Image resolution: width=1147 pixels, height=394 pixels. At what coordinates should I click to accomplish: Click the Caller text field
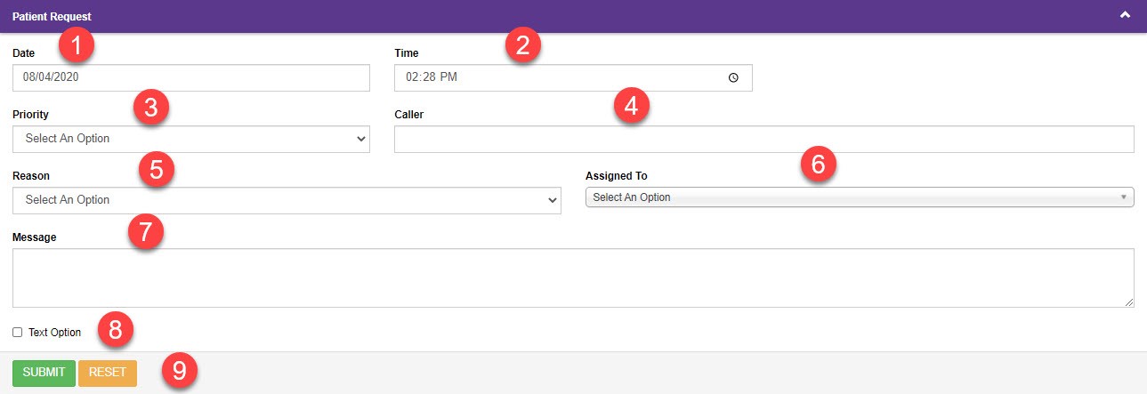764,139
